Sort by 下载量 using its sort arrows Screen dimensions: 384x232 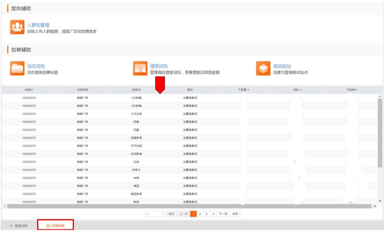click(x=248, y=90)
